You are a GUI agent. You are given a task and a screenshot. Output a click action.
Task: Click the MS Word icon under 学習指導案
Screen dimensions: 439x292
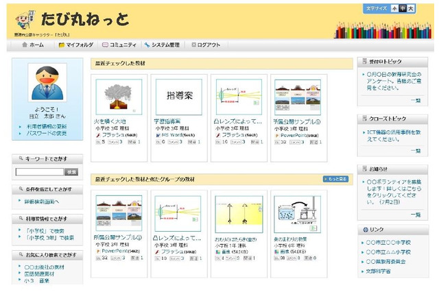pyautogui.click(x=158, y=135)
